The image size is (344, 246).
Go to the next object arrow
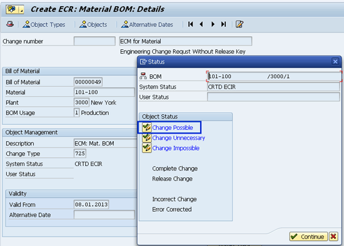coord(213,24)
